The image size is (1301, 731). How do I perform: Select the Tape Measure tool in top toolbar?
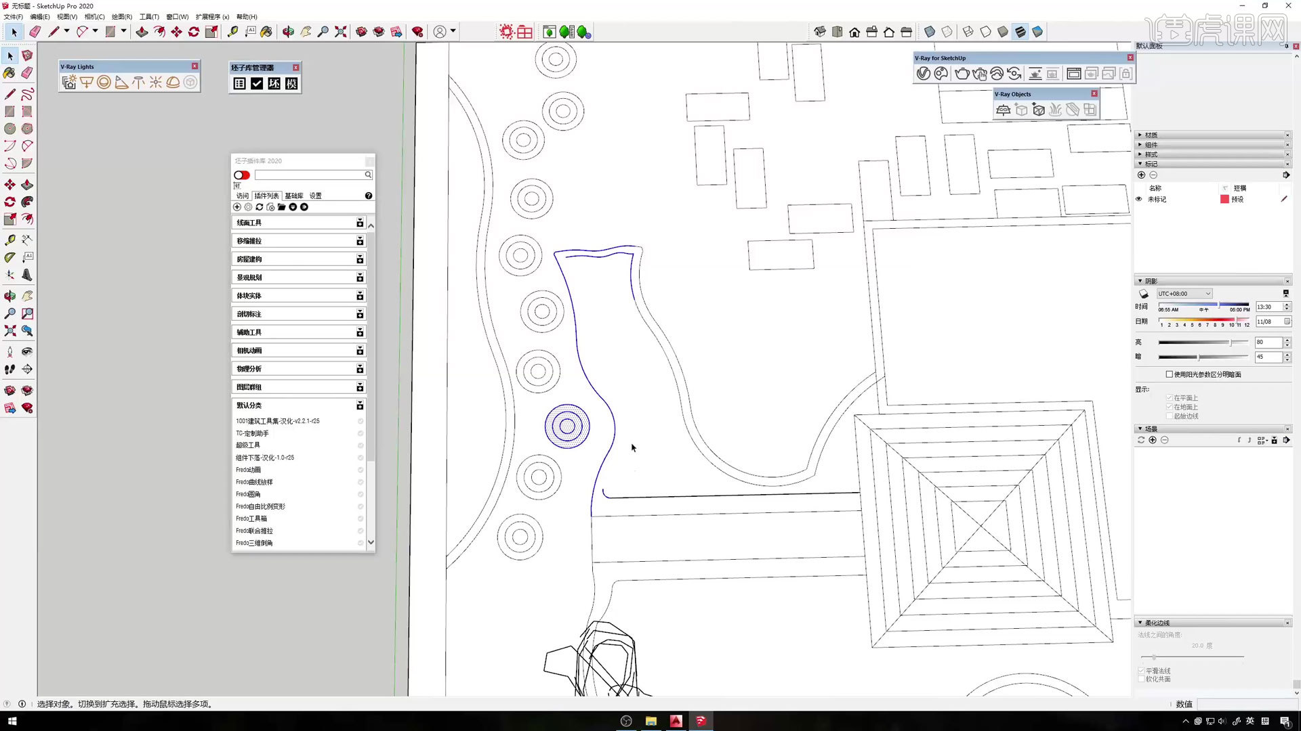tap(232, 32)
